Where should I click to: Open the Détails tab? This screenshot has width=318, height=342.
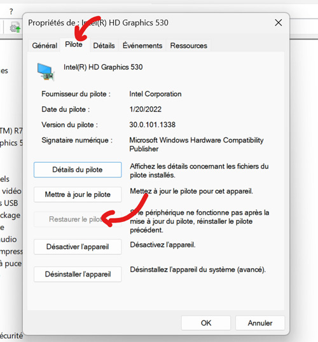point(104,46)
